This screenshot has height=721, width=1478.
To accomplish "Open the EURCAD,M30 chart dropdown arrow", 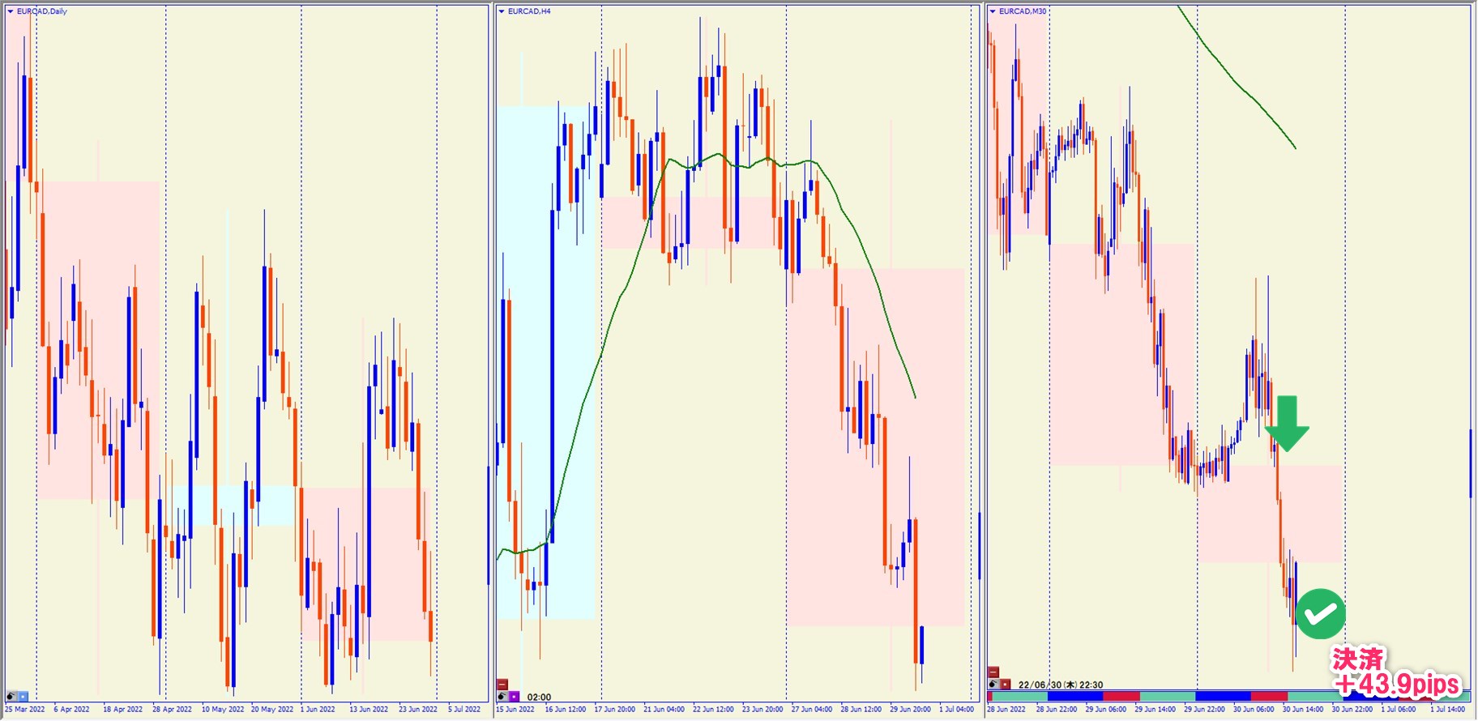I will pyautogui.click(x=993, y=11).
